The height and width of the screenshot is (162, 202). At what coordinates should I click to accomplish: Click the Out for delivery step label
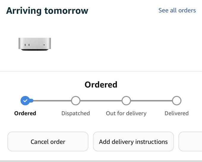pos(126,113)
